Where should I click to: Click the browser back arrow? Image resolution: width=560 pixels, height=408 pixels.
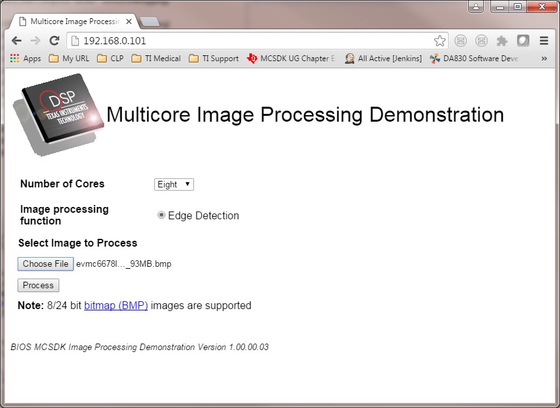click(x=17, y=41)
